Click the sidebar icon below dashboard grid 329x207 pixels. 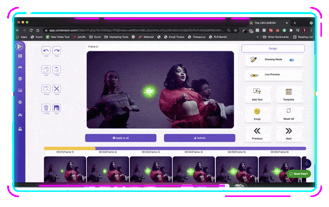coord(20,67)
